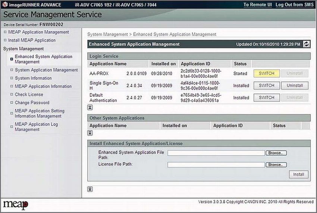The image size is (317, 213).
Task: Click the Started status of AA-PROX
Action: pos(240,73)
